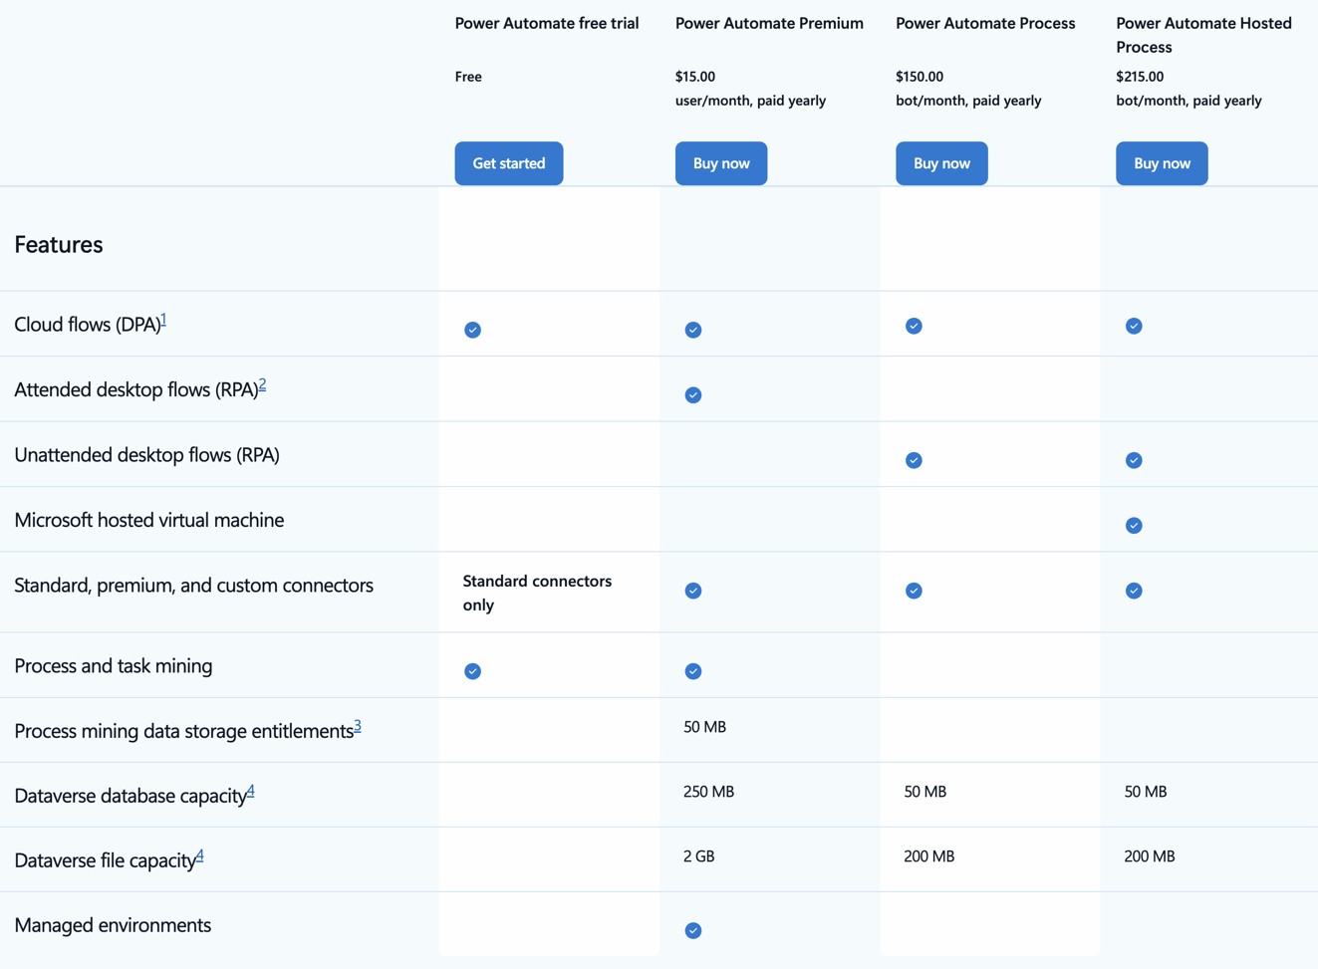Viewport: 1318px width, 969px height.
Task: Open footnote 4 beside Dataverse file capacity
Action: point(200,855)
